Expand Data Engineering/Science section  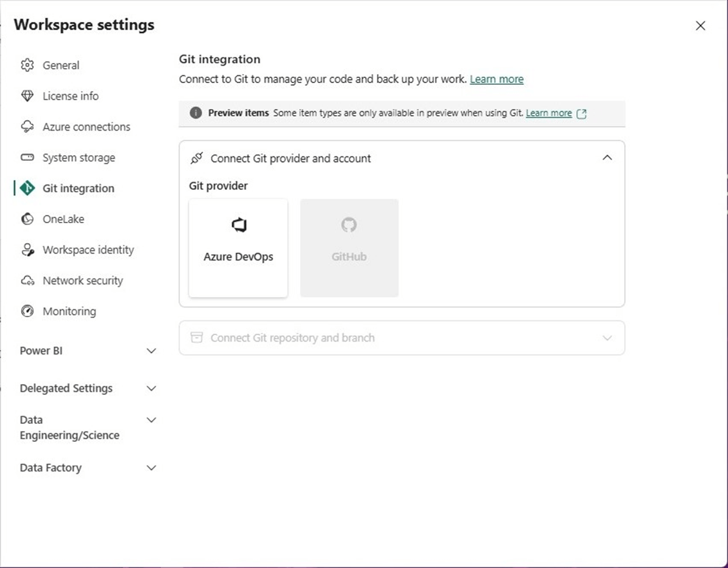point(151,420)
